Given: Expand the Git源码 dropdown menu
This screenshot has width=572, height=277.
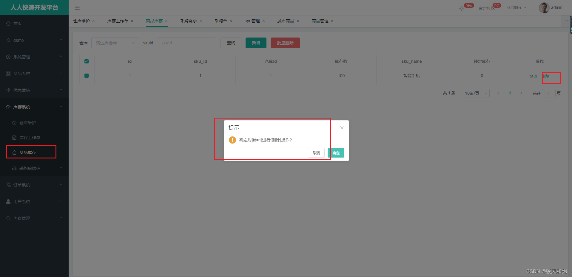Looking at the screenshot, I should (517, 7).
